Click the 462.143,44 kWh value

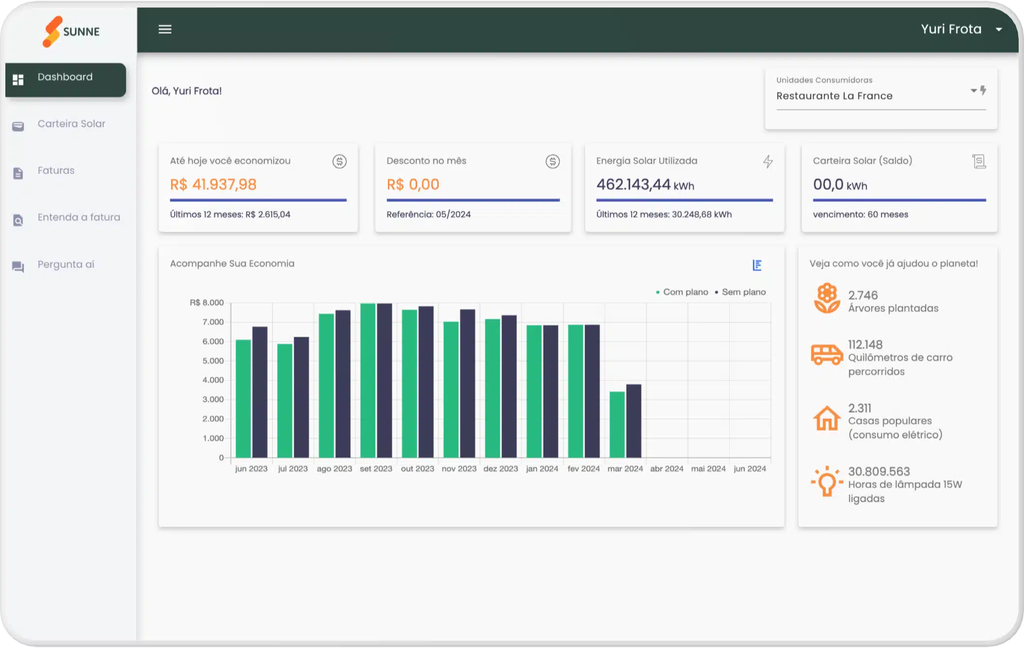645,185
